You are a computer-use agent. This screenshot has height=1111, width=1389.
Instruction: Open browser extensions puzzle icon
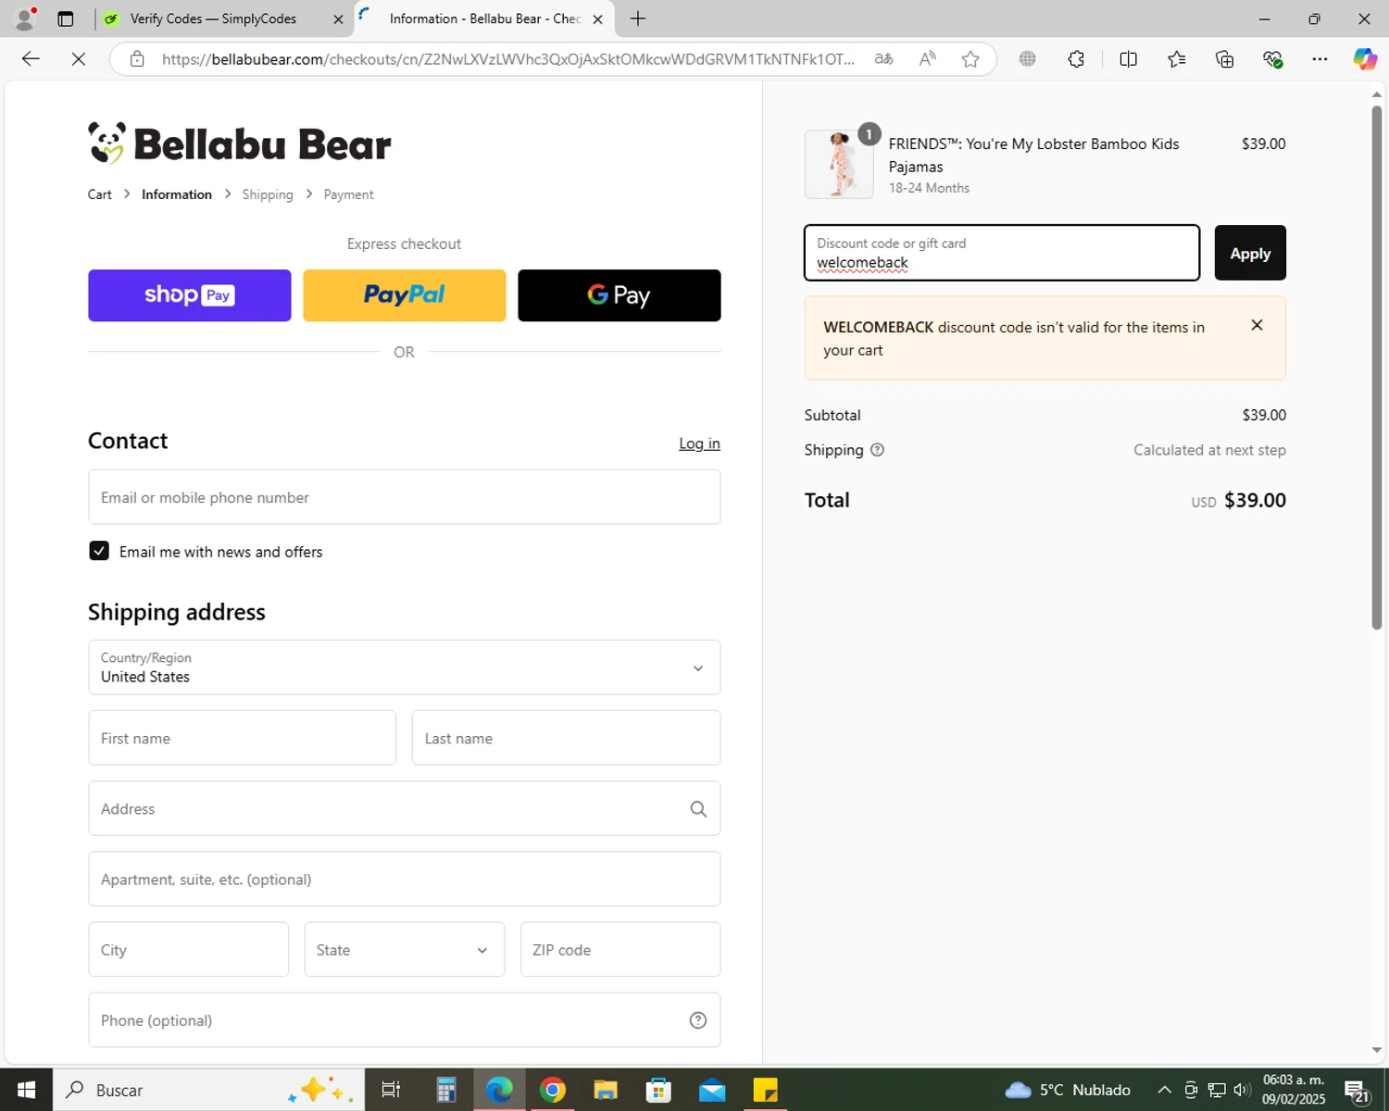1076,59
